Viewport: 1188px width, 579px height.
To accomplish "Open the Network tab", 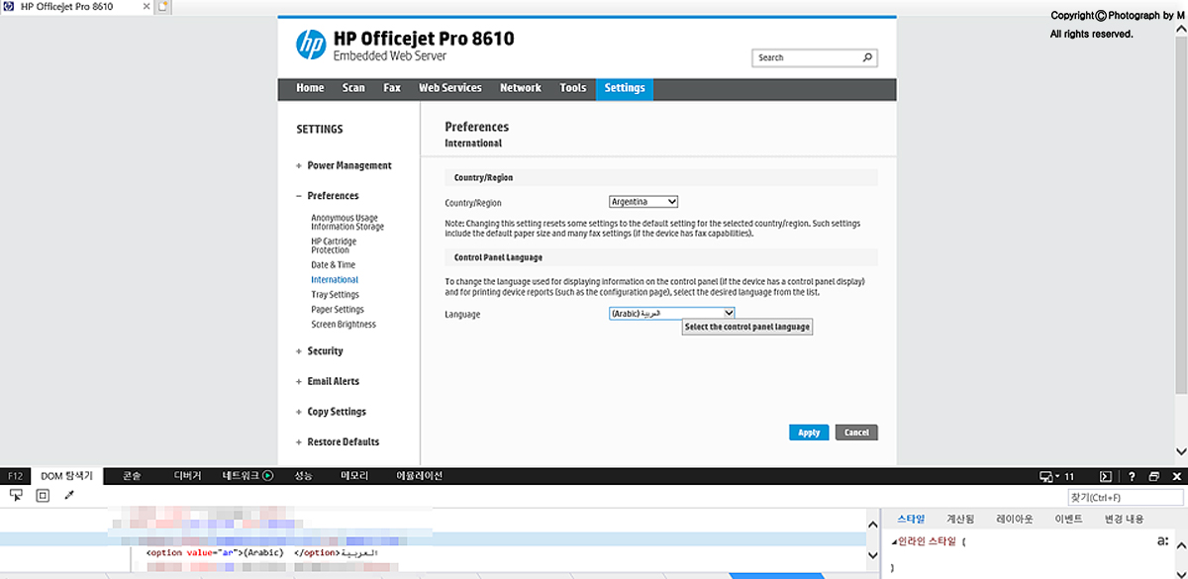I will pos(520,88).
